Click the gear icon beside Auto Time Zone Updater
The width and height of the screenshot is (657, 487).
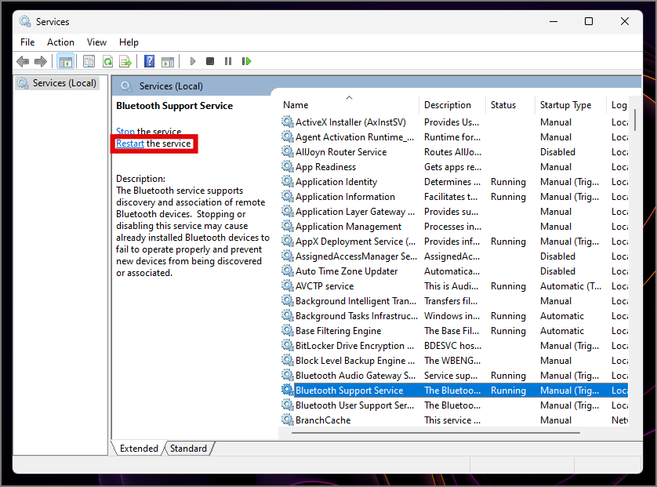point(287,271)
